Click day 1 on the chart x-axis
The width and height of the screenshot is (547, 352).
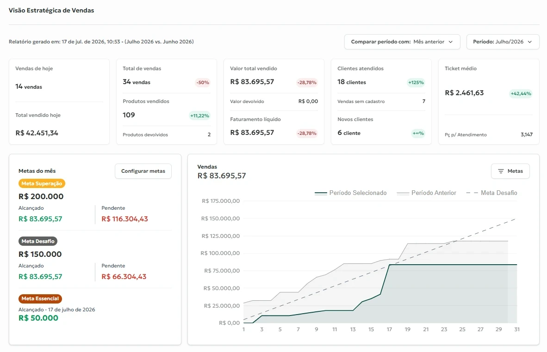pyautogui.click(x=243, y=329)
